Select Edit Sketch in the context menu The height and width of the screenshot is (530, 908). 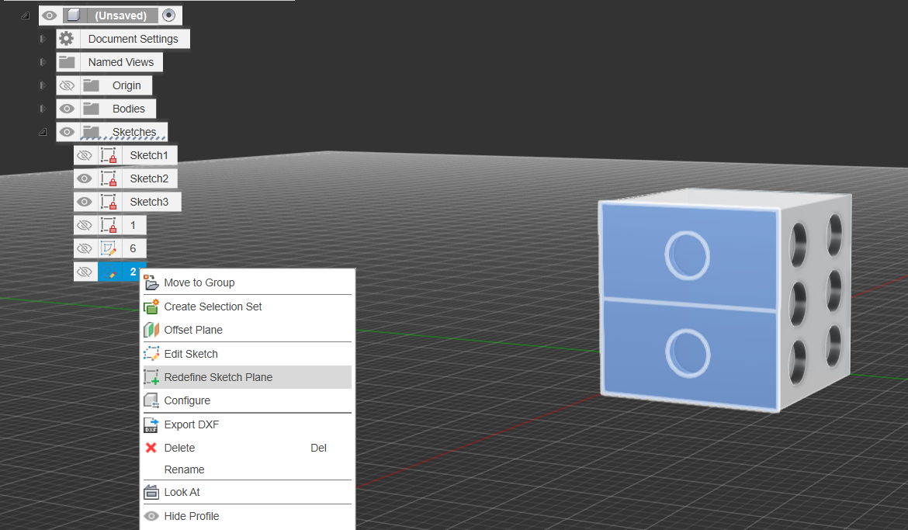pos(191,354)
